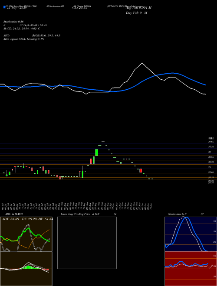The height and width of the screenshot is (286, 217).
Task: Click the blue Stochastics chart panel
Action: click(191, 234)
